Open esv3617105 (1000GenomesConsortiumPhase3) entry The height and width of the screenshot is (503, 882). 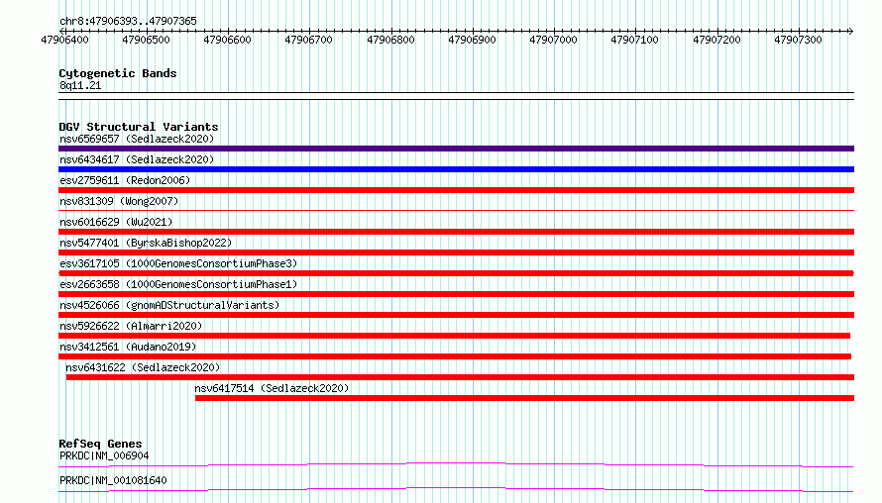pos(178,263)
